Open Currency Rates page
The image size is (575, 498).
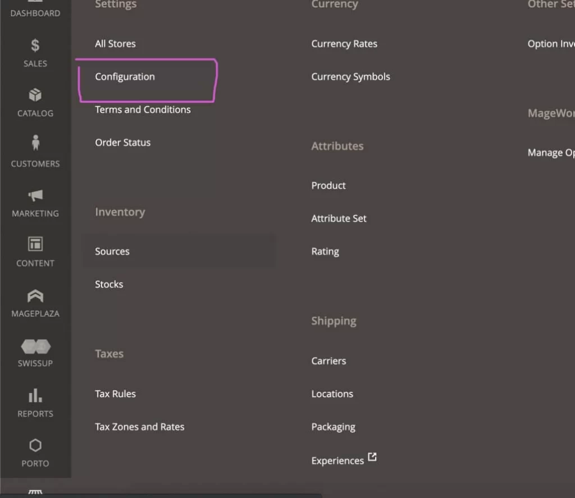tap(344, 44)
